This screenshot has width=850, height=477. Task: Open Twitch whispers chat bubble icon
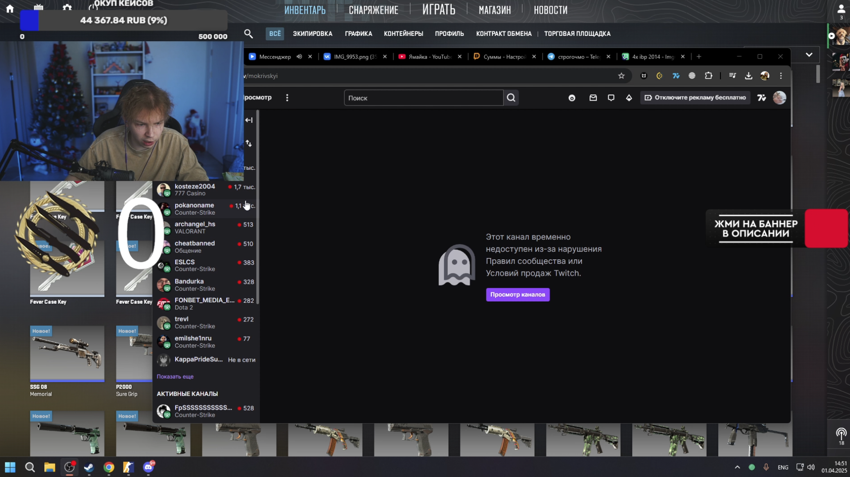pos(611,98)
